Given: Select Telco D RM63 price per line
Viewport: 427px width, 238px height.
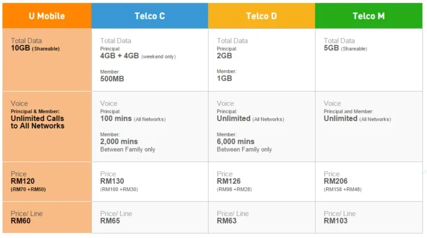Looking at the screenshot, I should pos(226,221).
